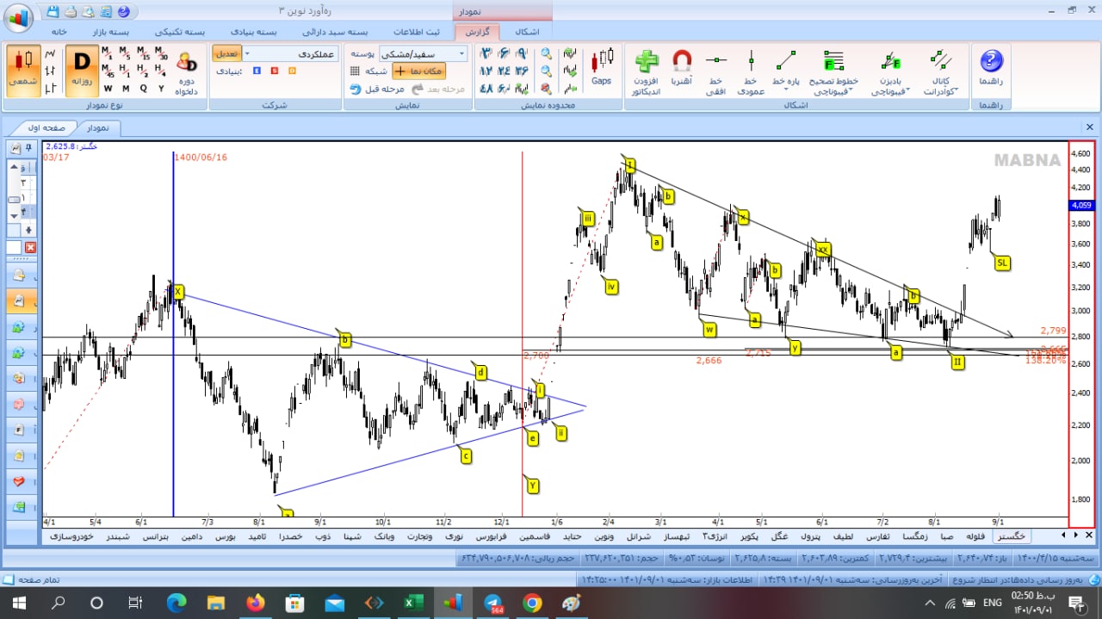Switch to the M15 timeframe

coord(143,53)
